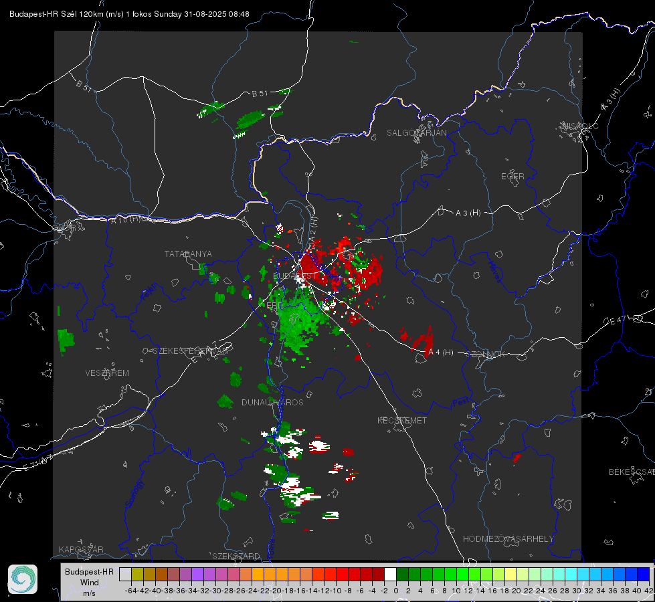Screen dimensions: 655x602
Task: Click the SZEKSZÁRD city label
Action: tap(236, 556)
